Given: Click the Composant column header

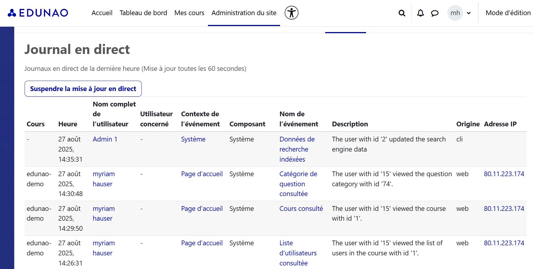Looking at the screenshot, I should (247, 124).
